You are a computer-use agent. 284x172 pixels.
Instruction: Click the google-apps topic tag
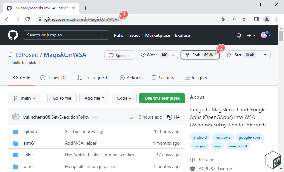pos(250,137)
